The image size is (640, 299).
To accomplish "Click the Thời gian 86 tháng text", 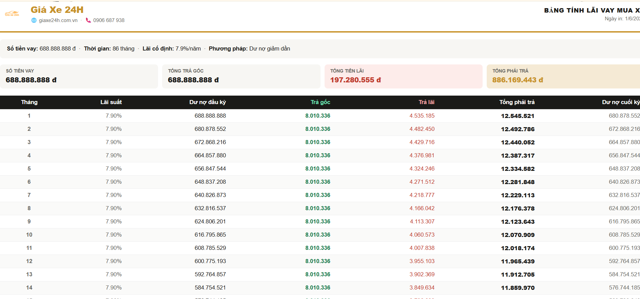I will (x=109, y=48).
